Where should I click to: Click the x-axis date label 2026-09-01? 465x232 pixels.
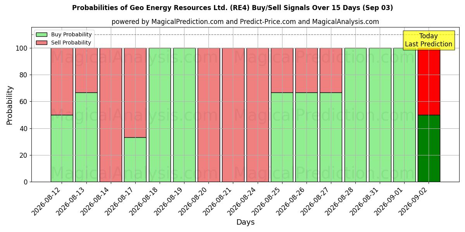tap(389, 201)
